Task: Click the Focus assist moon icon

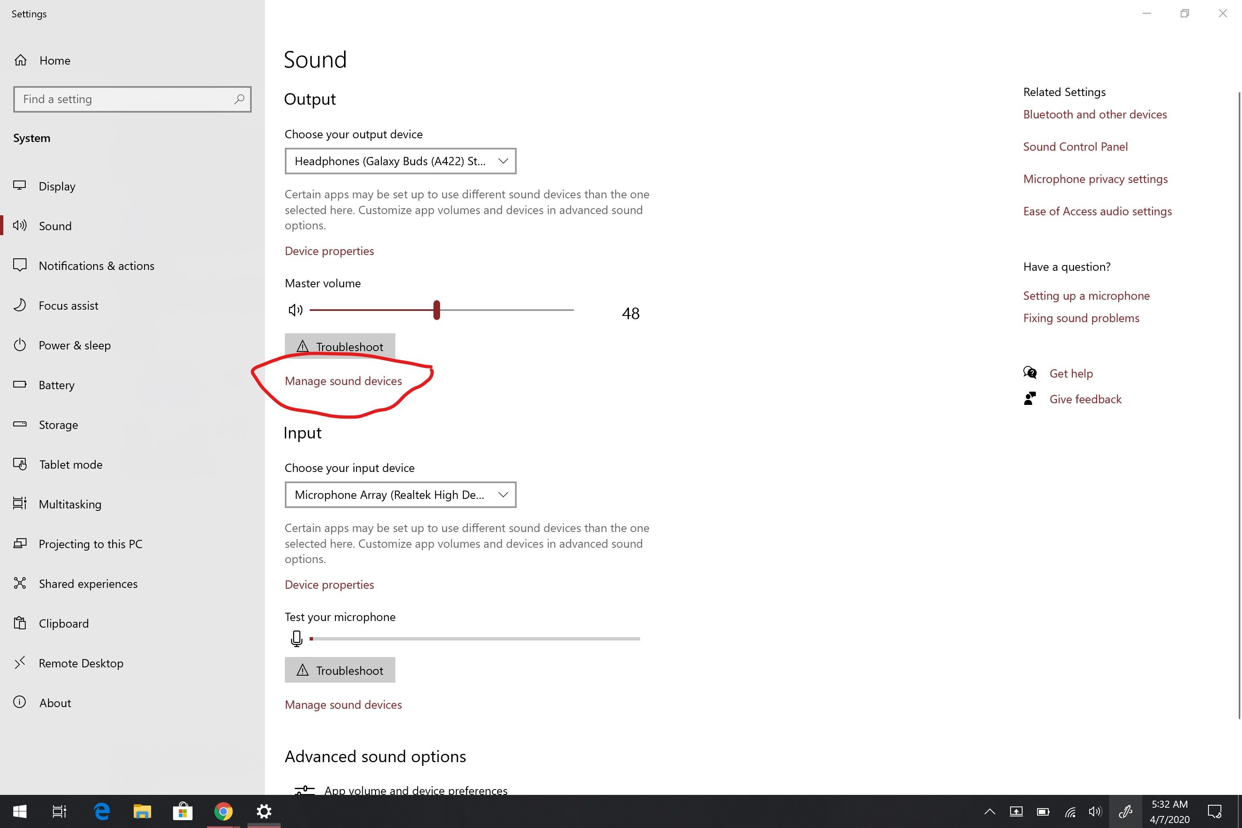Action: point(20,305)
